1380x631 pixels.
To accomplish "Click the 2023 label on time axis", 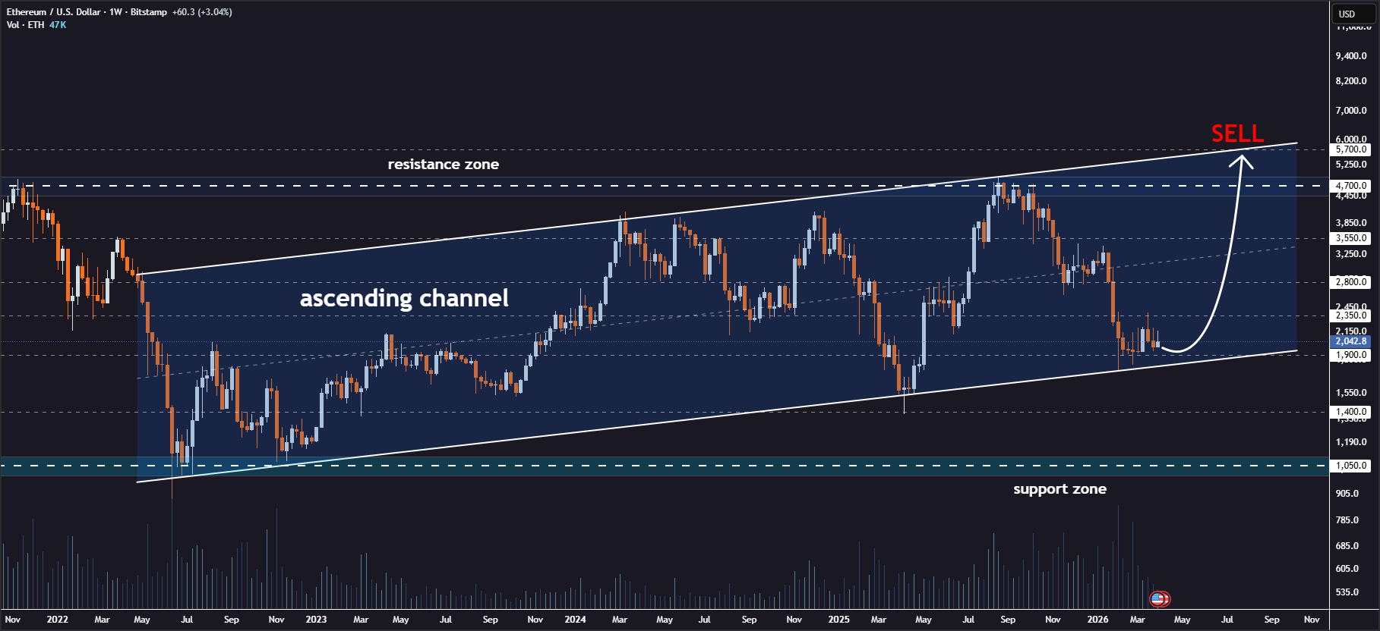I will (x=316, y=620).
